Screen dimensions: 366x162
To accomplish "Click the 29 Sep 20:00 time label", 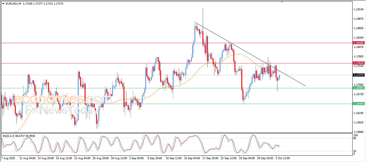I will (265, 158).
